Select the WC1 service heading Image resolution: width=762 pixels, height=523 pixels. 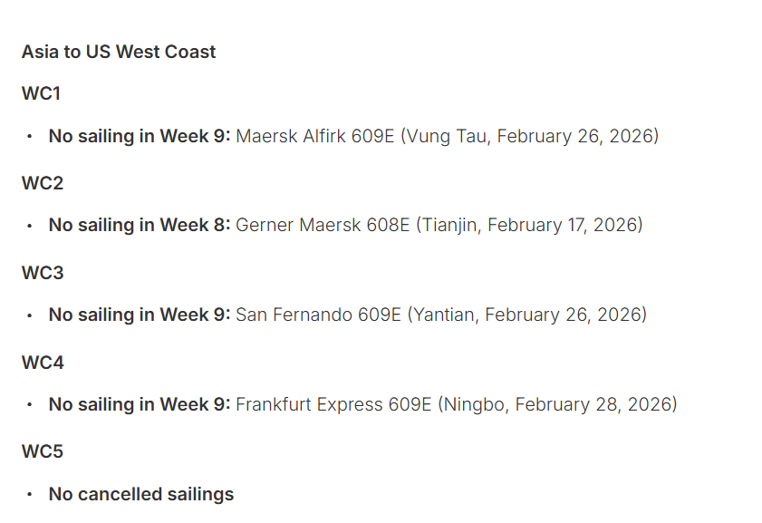point(42,93)
